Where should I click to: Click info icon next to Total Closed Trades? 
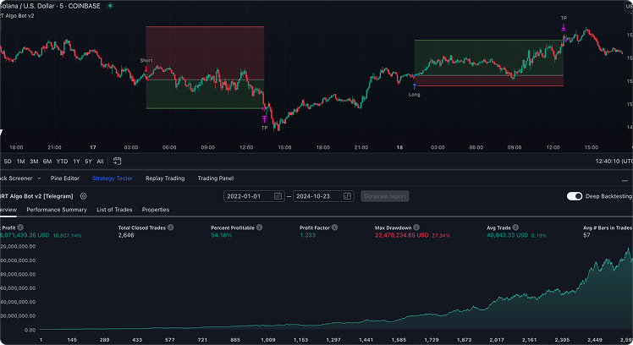170,227
